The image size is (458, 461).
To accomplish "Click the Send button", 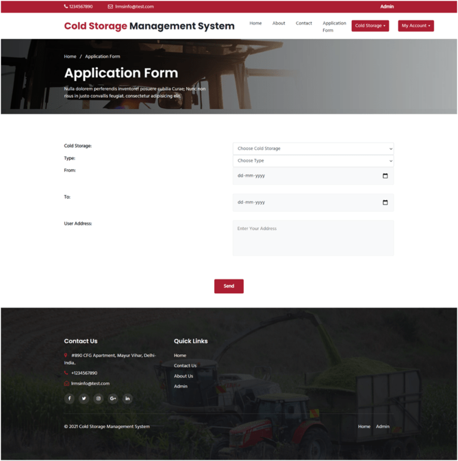I will [x=229, y=286].
